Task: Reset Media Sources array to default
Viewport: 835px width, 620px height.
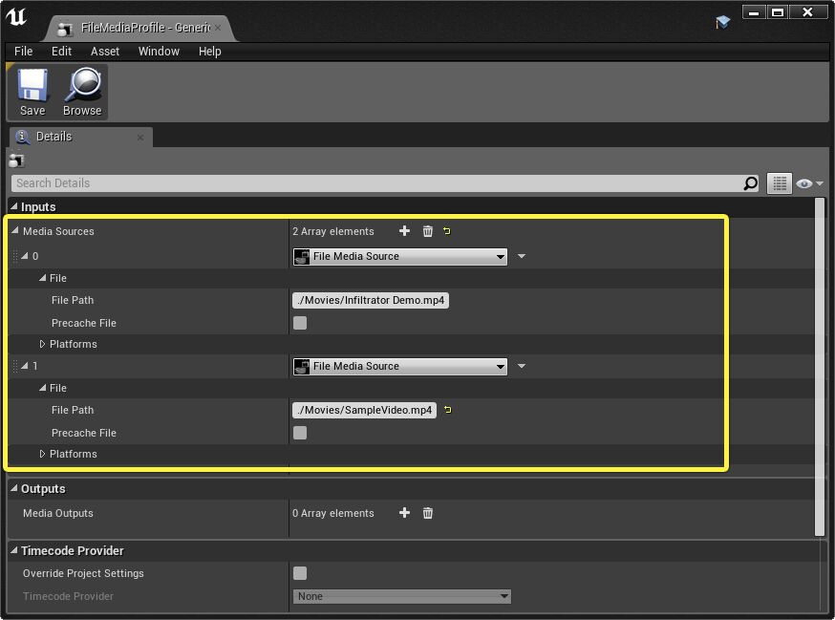Action: pos(448,230)
